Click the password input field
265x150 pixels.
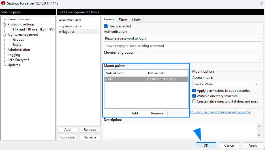click(x=183, y=46)
